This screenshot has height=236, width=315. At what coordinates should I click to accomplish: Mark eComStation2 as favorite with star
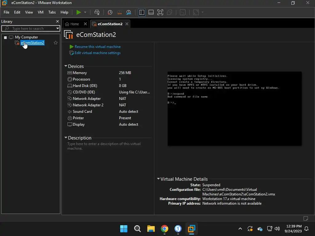pyautogui.click(x=56, y=43)
